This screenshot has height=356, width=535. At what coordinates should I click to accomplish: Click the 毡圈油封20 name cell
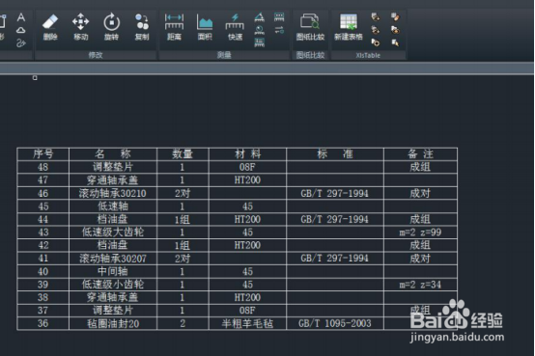tap(113, 323)
